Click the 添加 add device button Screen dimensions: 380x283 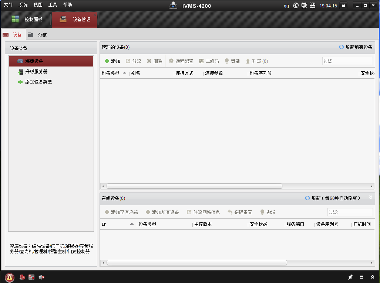coord(112,61)
